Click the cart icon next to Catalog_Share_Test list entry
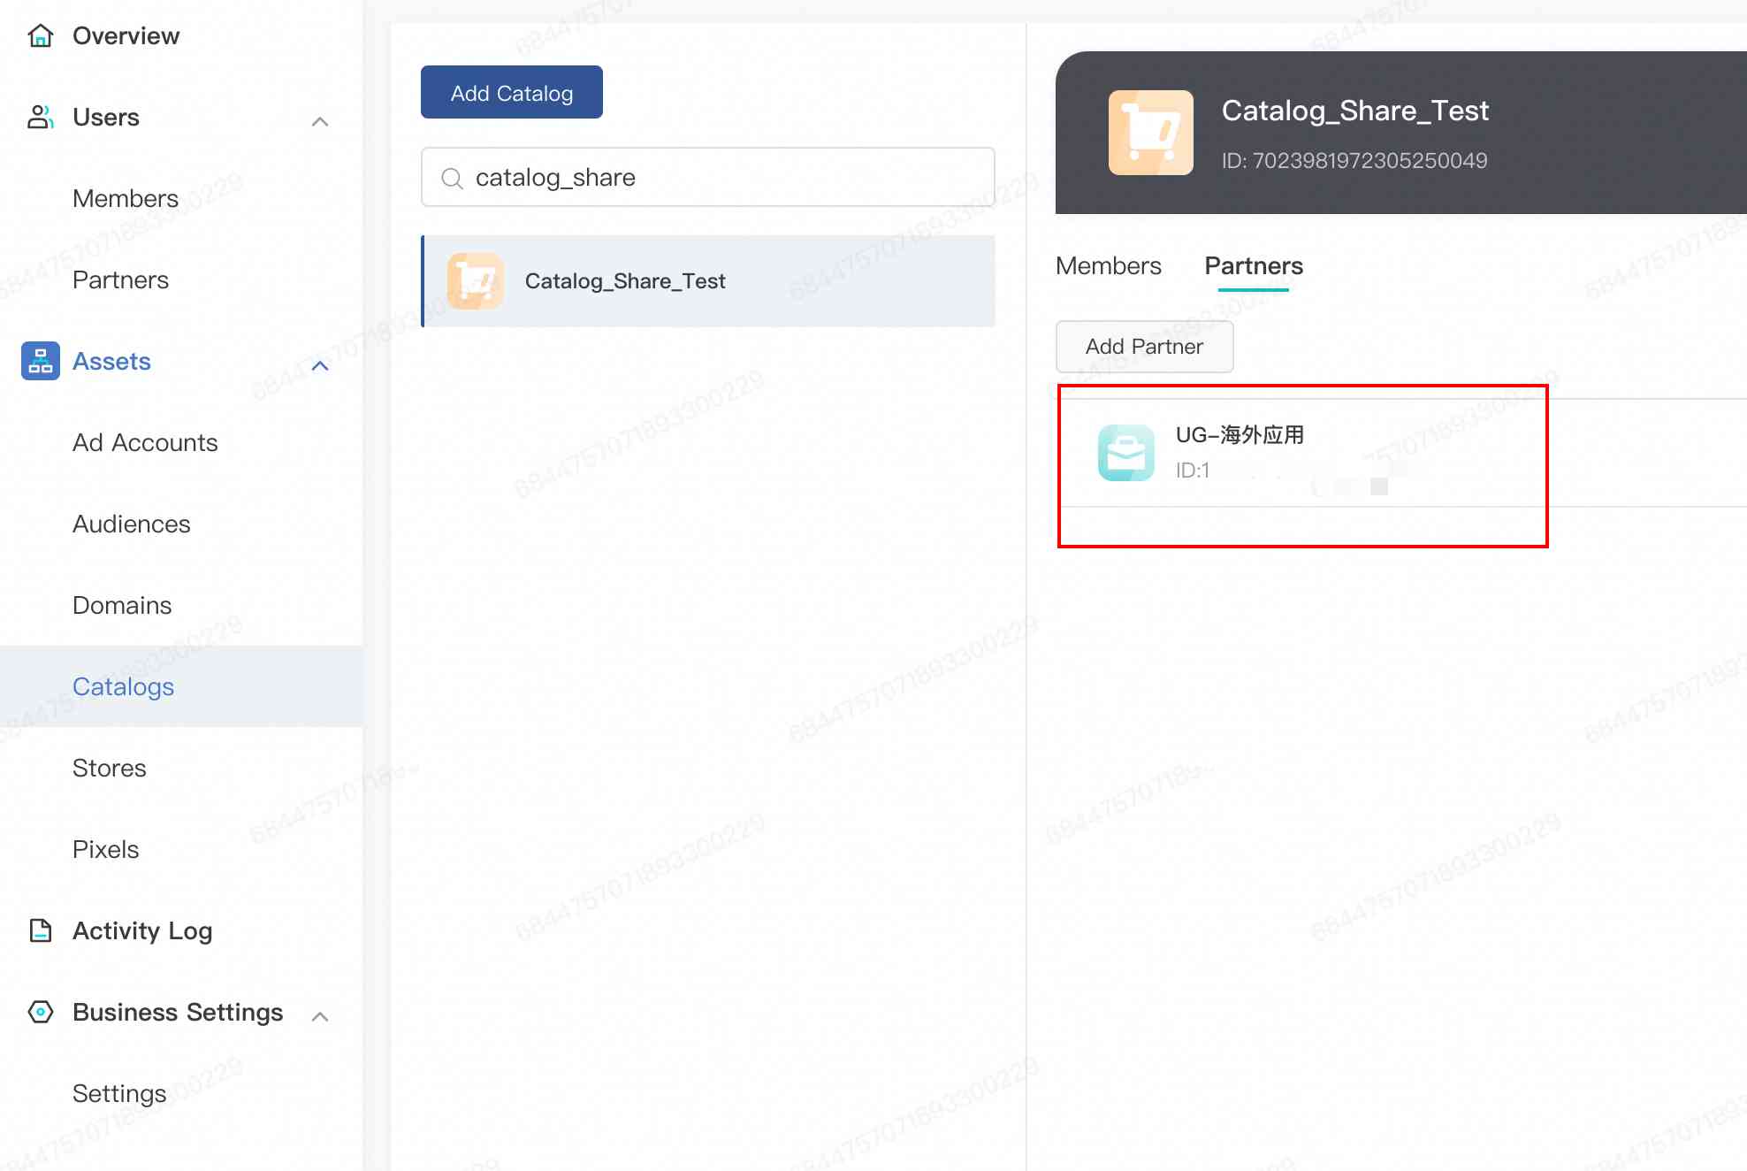The image size is (1747, 1171). pos(475,280)
